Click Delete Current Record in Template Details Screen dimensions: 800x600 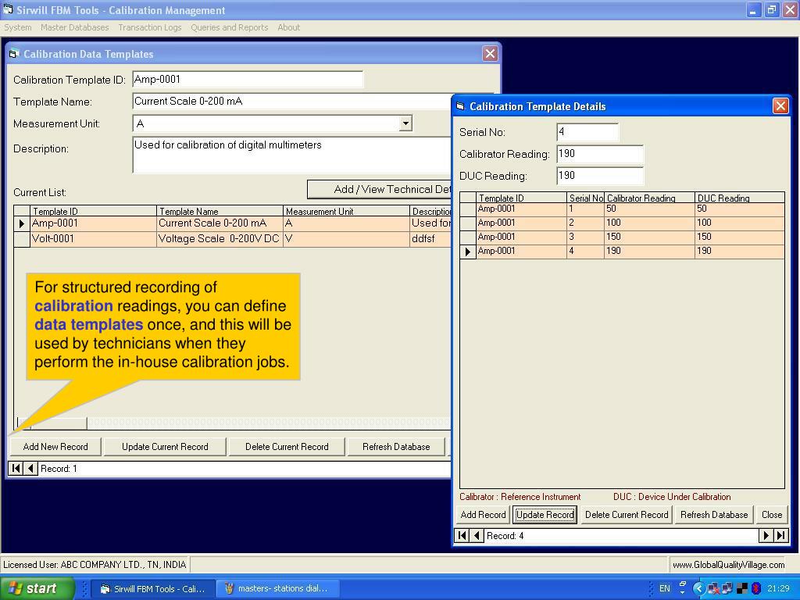point(627,515)
